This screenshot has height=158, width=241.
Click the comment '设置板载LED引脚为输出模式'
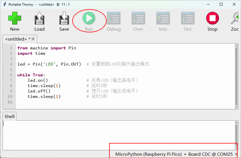coord(120,64)
